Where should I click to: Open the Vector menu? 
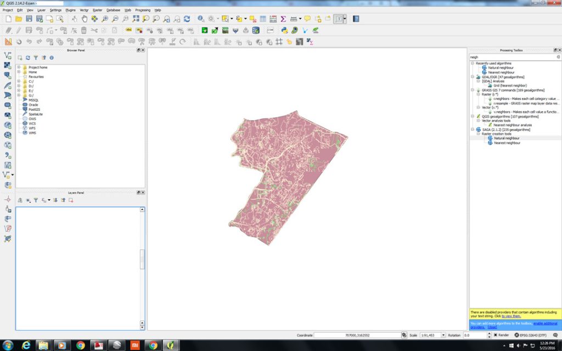click(85, 10)
